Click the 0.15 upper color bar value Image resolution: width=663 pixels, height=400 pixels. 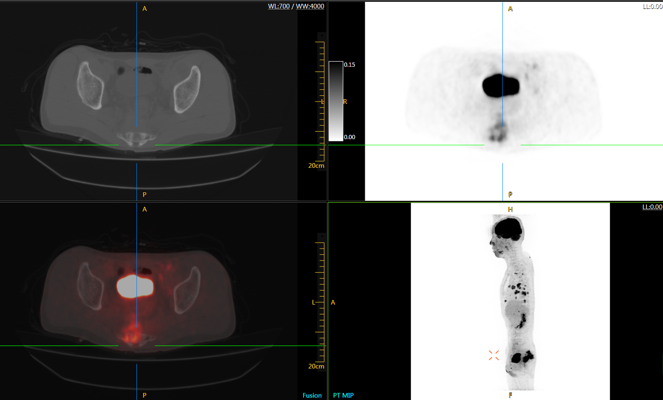(350, 65)
